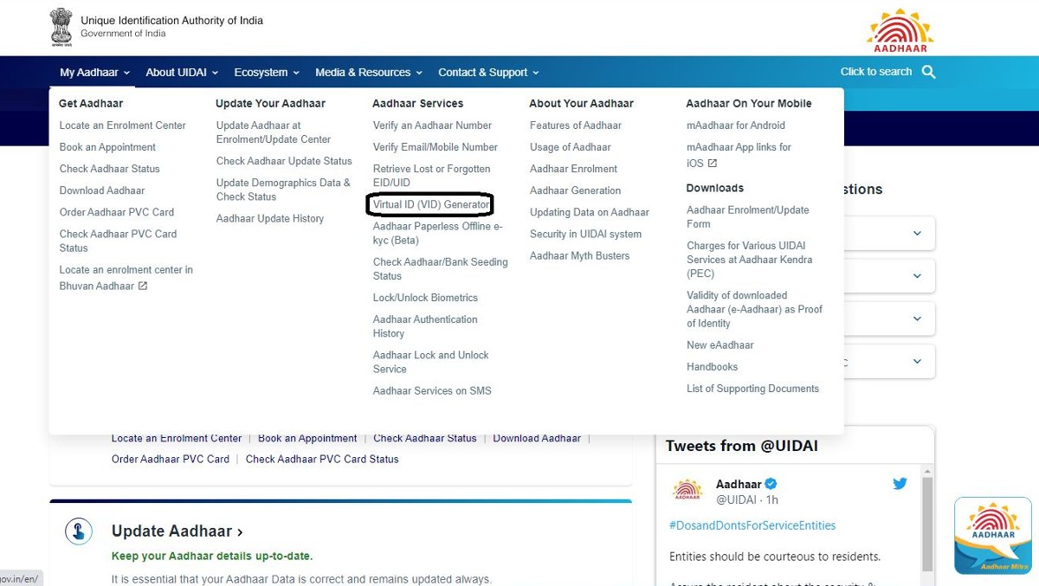The height and width of the screenshot is (586, 1039).
Task: Select mAadhaar for Android link
Action: pos(736,126)
